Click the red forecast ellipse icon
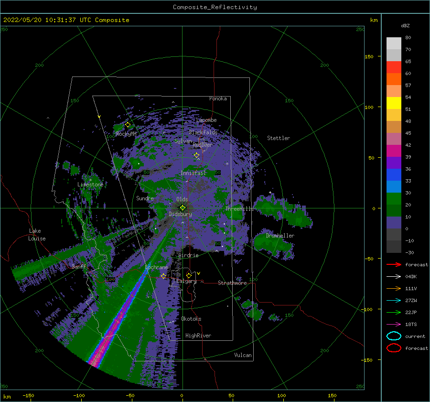 394,348
